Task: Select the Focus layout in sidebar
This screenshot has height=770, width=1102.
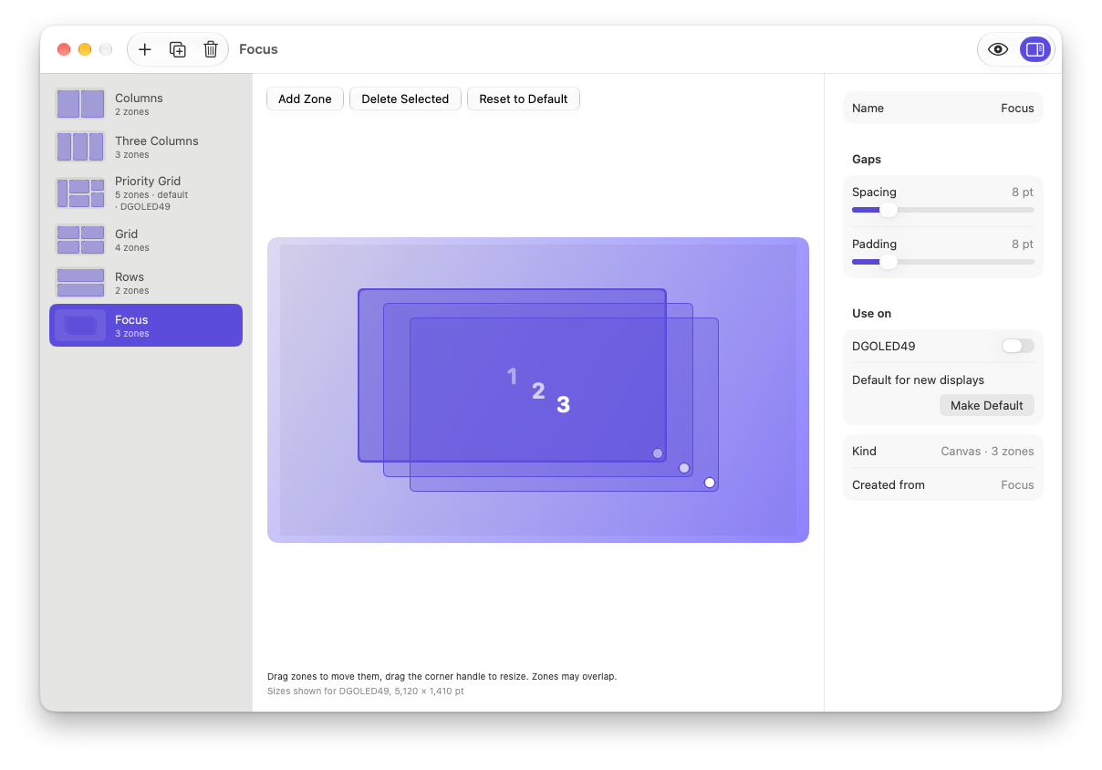Action: pos(146,326)
